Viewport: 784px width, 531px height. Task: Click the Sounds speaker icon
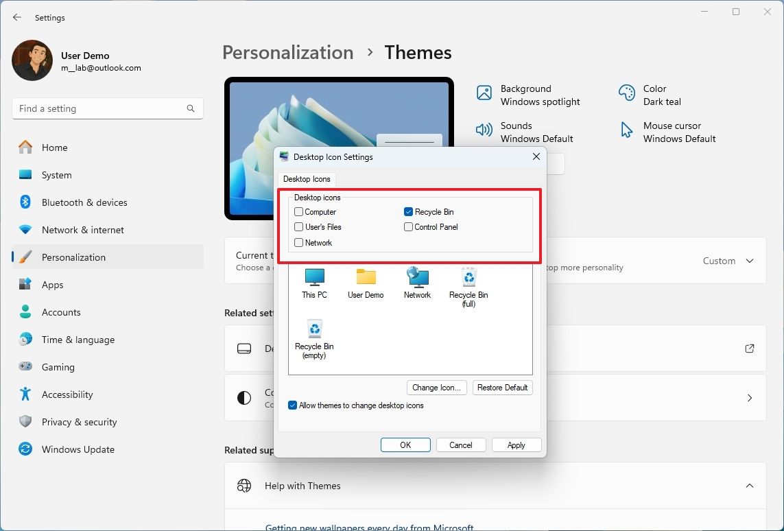(x=484, y=130)
